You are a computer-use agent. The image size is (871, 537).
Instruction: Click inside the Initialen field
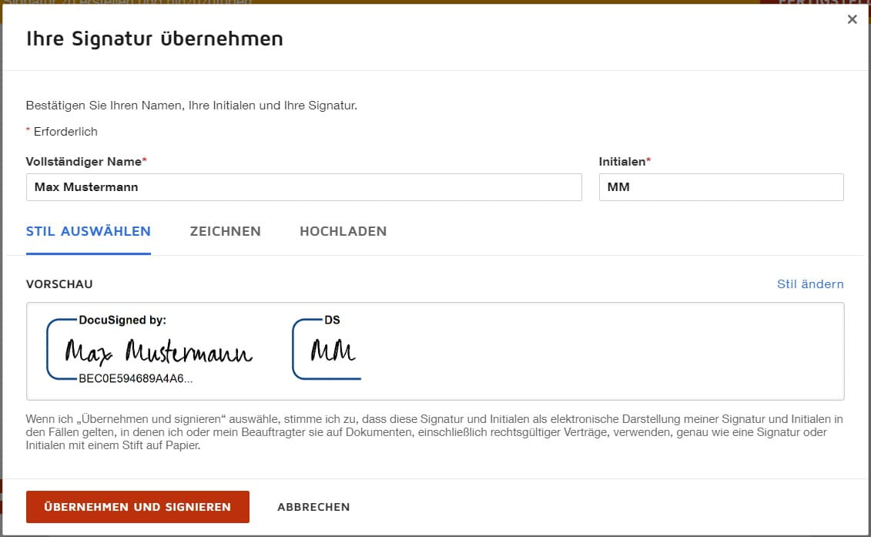[x=721, y=187]
